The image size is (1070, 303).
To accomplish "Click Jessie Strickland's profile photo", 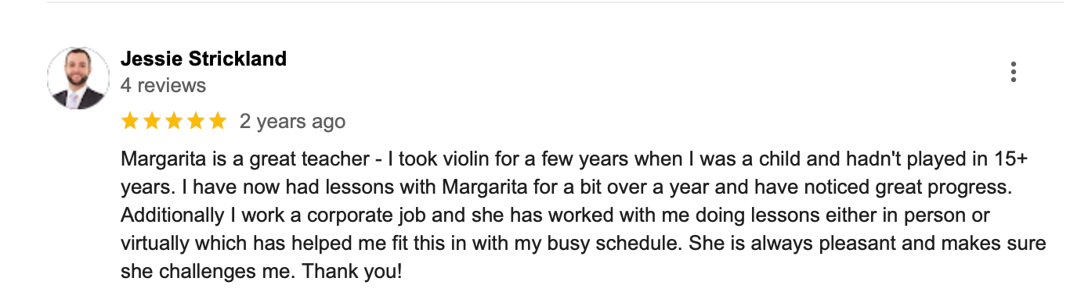I will (x=78, y=78).
